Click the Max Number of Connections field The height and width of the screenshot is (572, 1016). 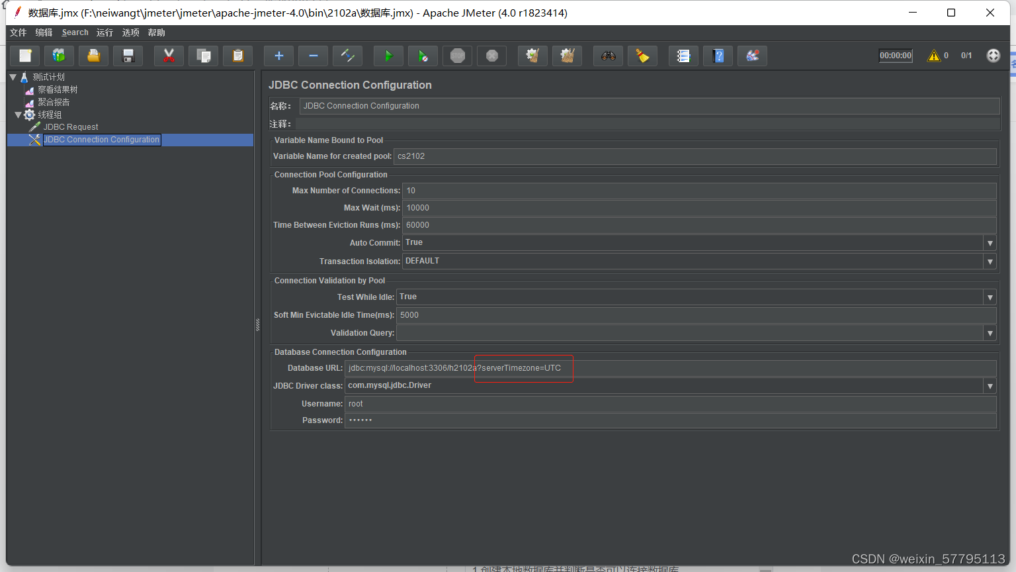tap(699, 191)
